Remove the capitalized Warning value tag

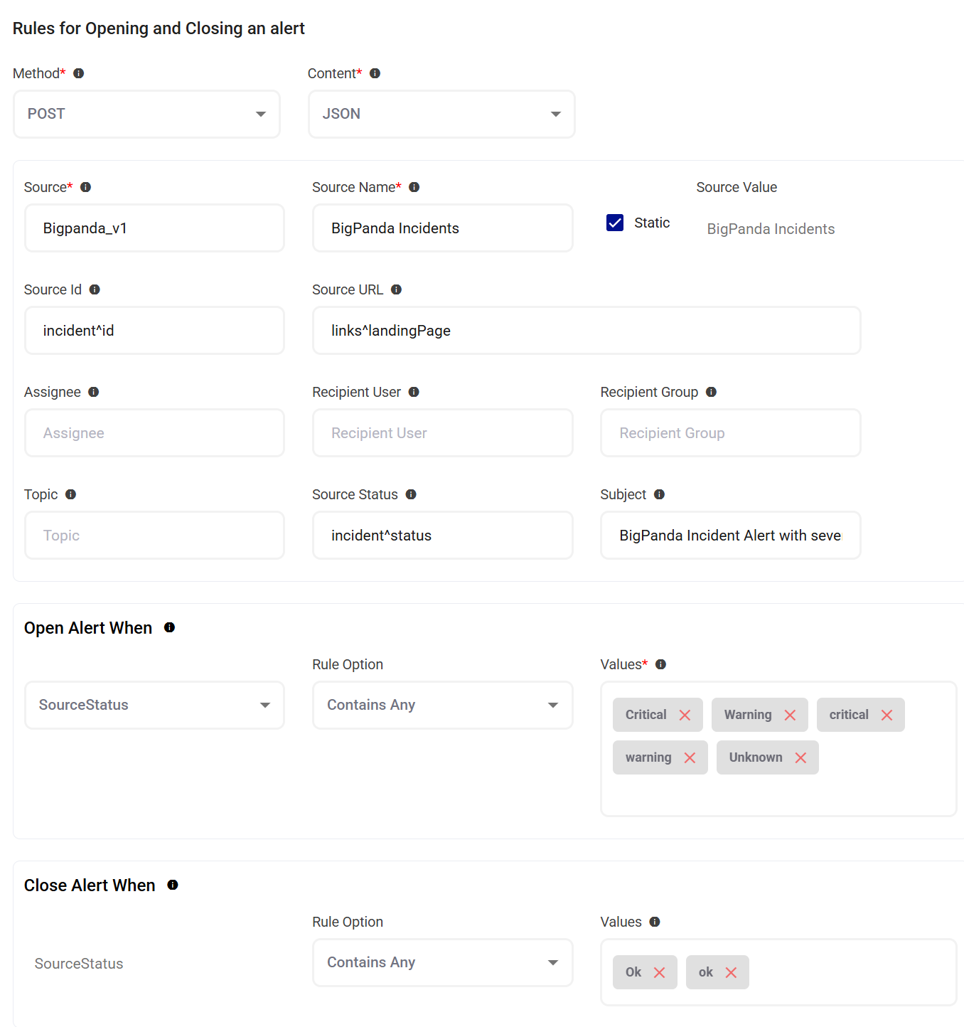790,715
